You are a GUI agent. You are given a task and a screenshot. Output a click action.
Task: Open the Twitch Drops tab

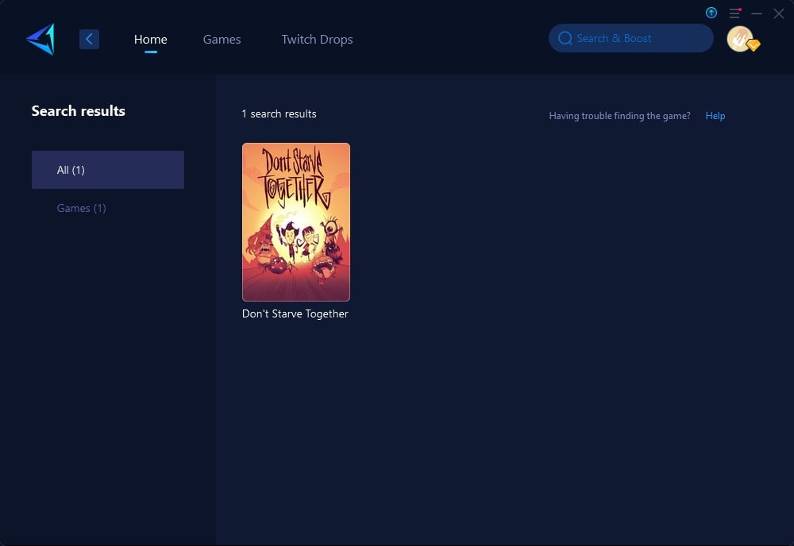click(x=317, y=40)
